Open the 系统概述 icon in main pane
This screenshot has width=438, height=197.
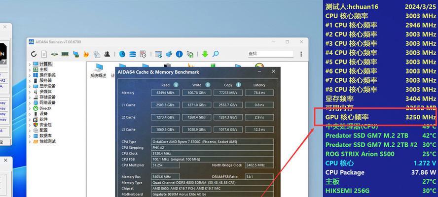(98, 70)
